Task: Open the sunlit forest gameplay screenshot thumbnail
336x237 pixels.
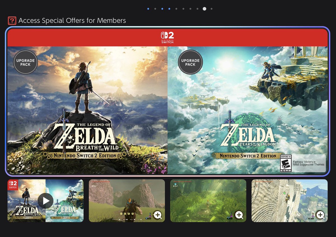Action: [x=208, y=201]
